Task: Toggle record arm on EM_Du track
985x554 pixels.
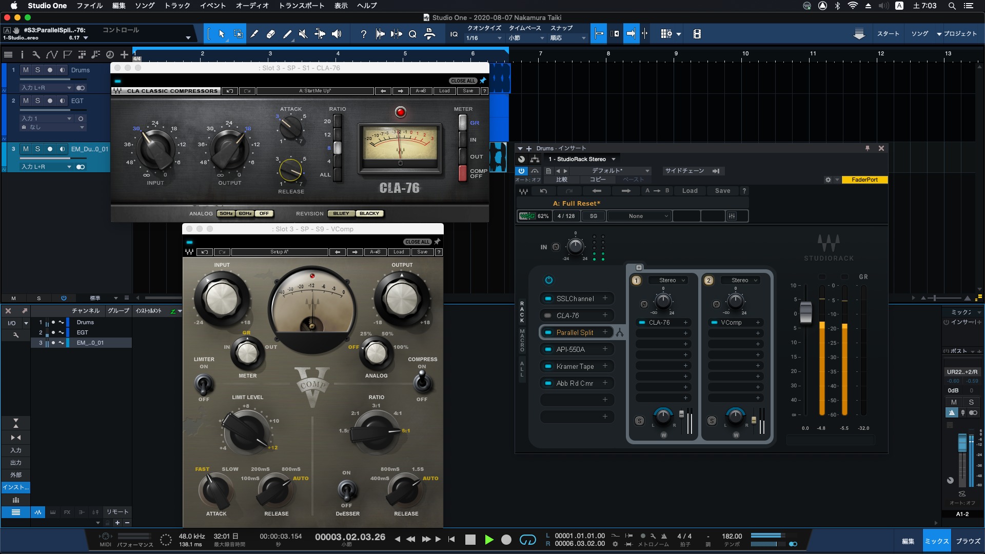Action: [50, 149]
